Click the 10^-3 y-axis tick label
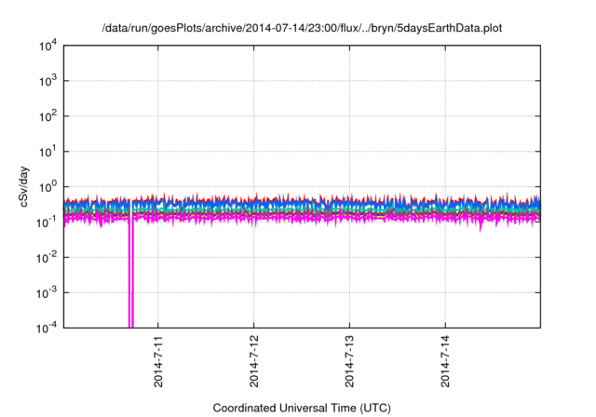596x417 pixels. click(47, 293)
